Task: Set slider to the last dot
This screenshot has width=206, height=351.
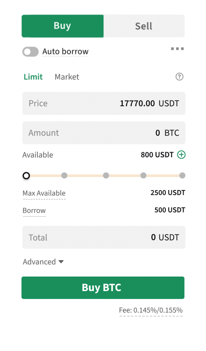Action: (x=182, y=175)
